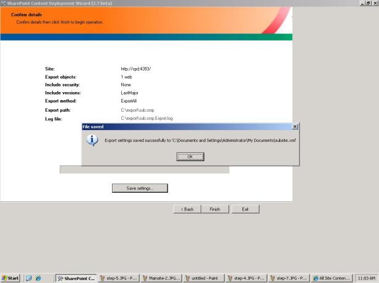Screen dimensions: 379x283
Task: Click Finish to begin the export
Action: pos(215,209)
